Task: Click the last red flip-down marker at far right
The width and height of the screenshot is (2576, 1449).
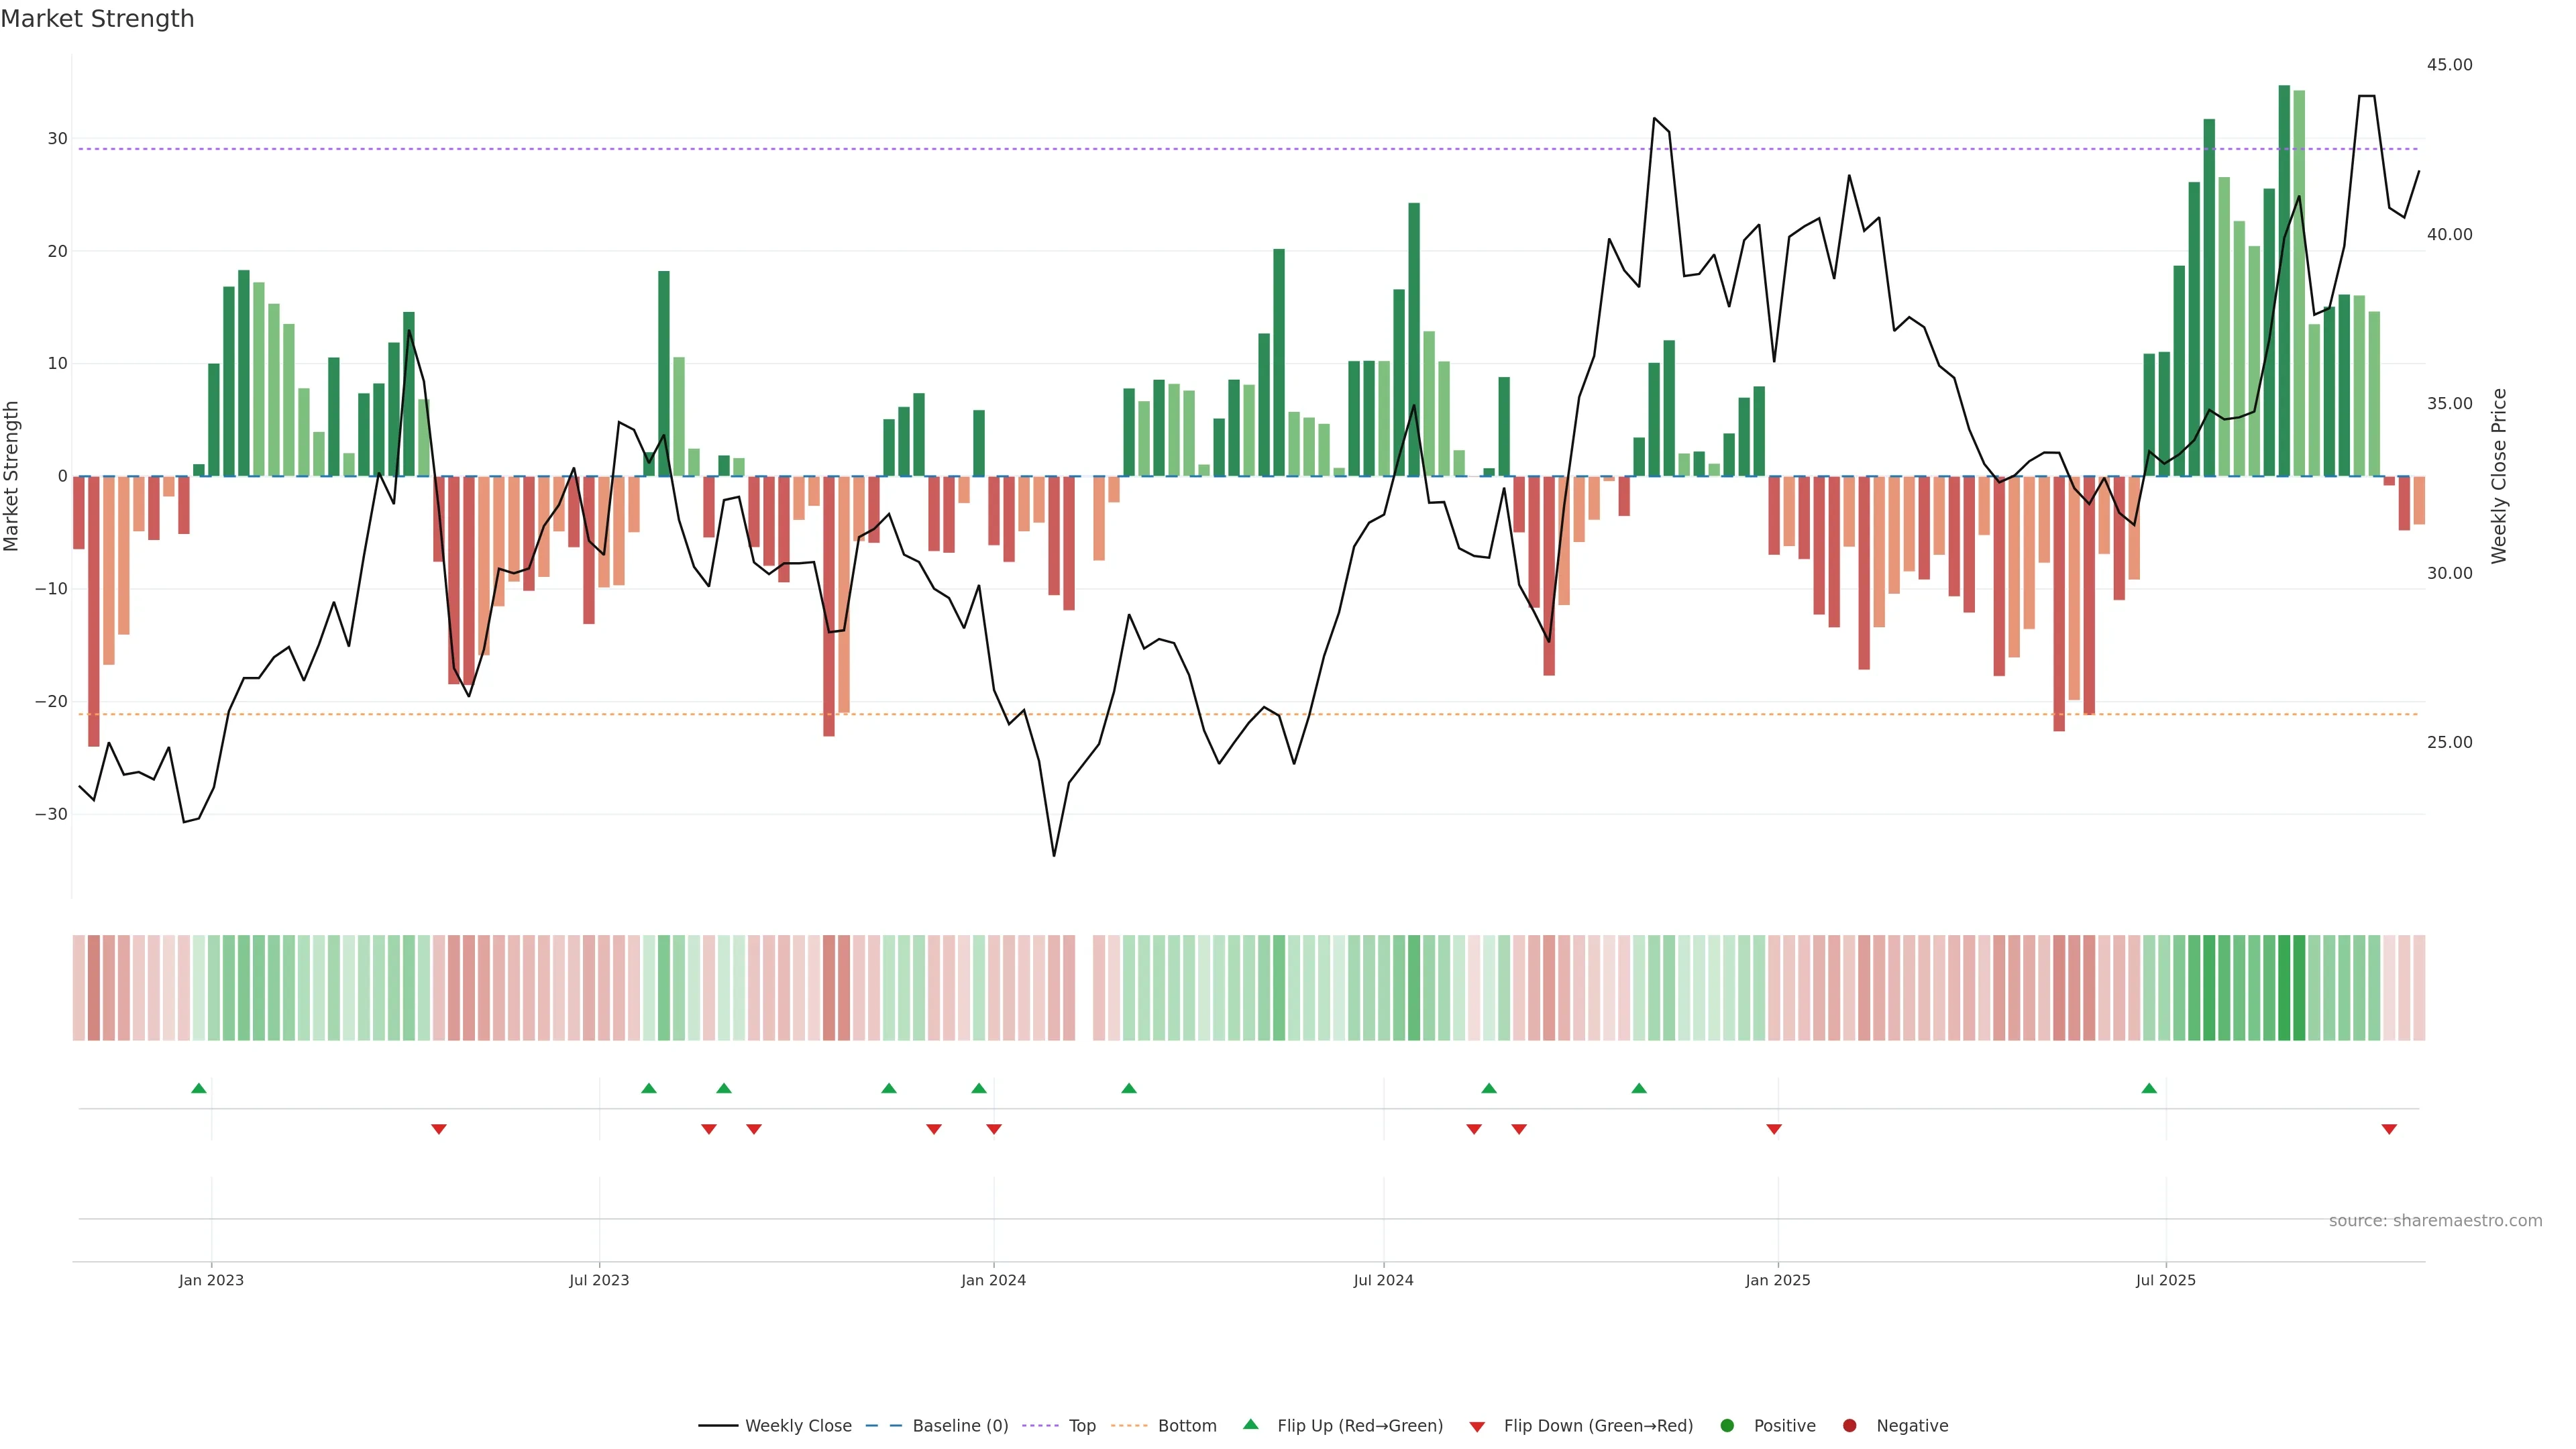Action: [x=2389, y=1129]
